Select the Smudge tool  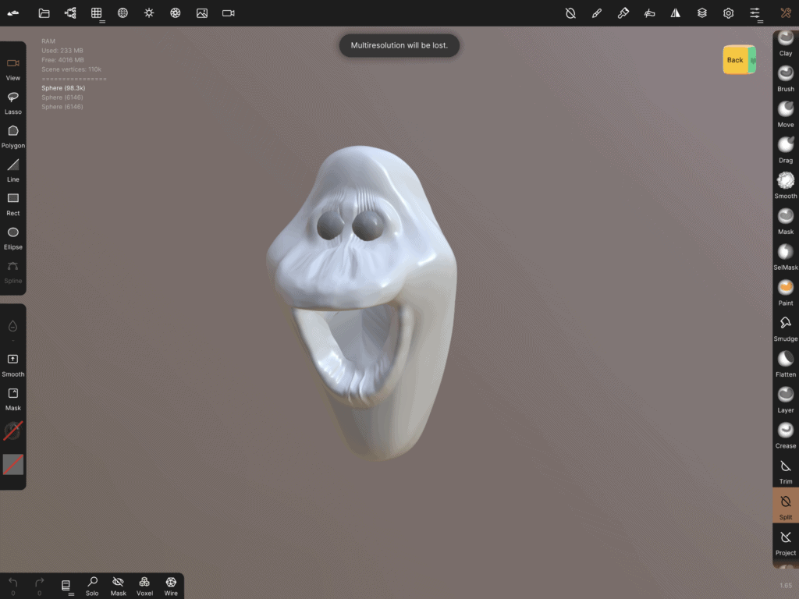[x=786, y=328]
